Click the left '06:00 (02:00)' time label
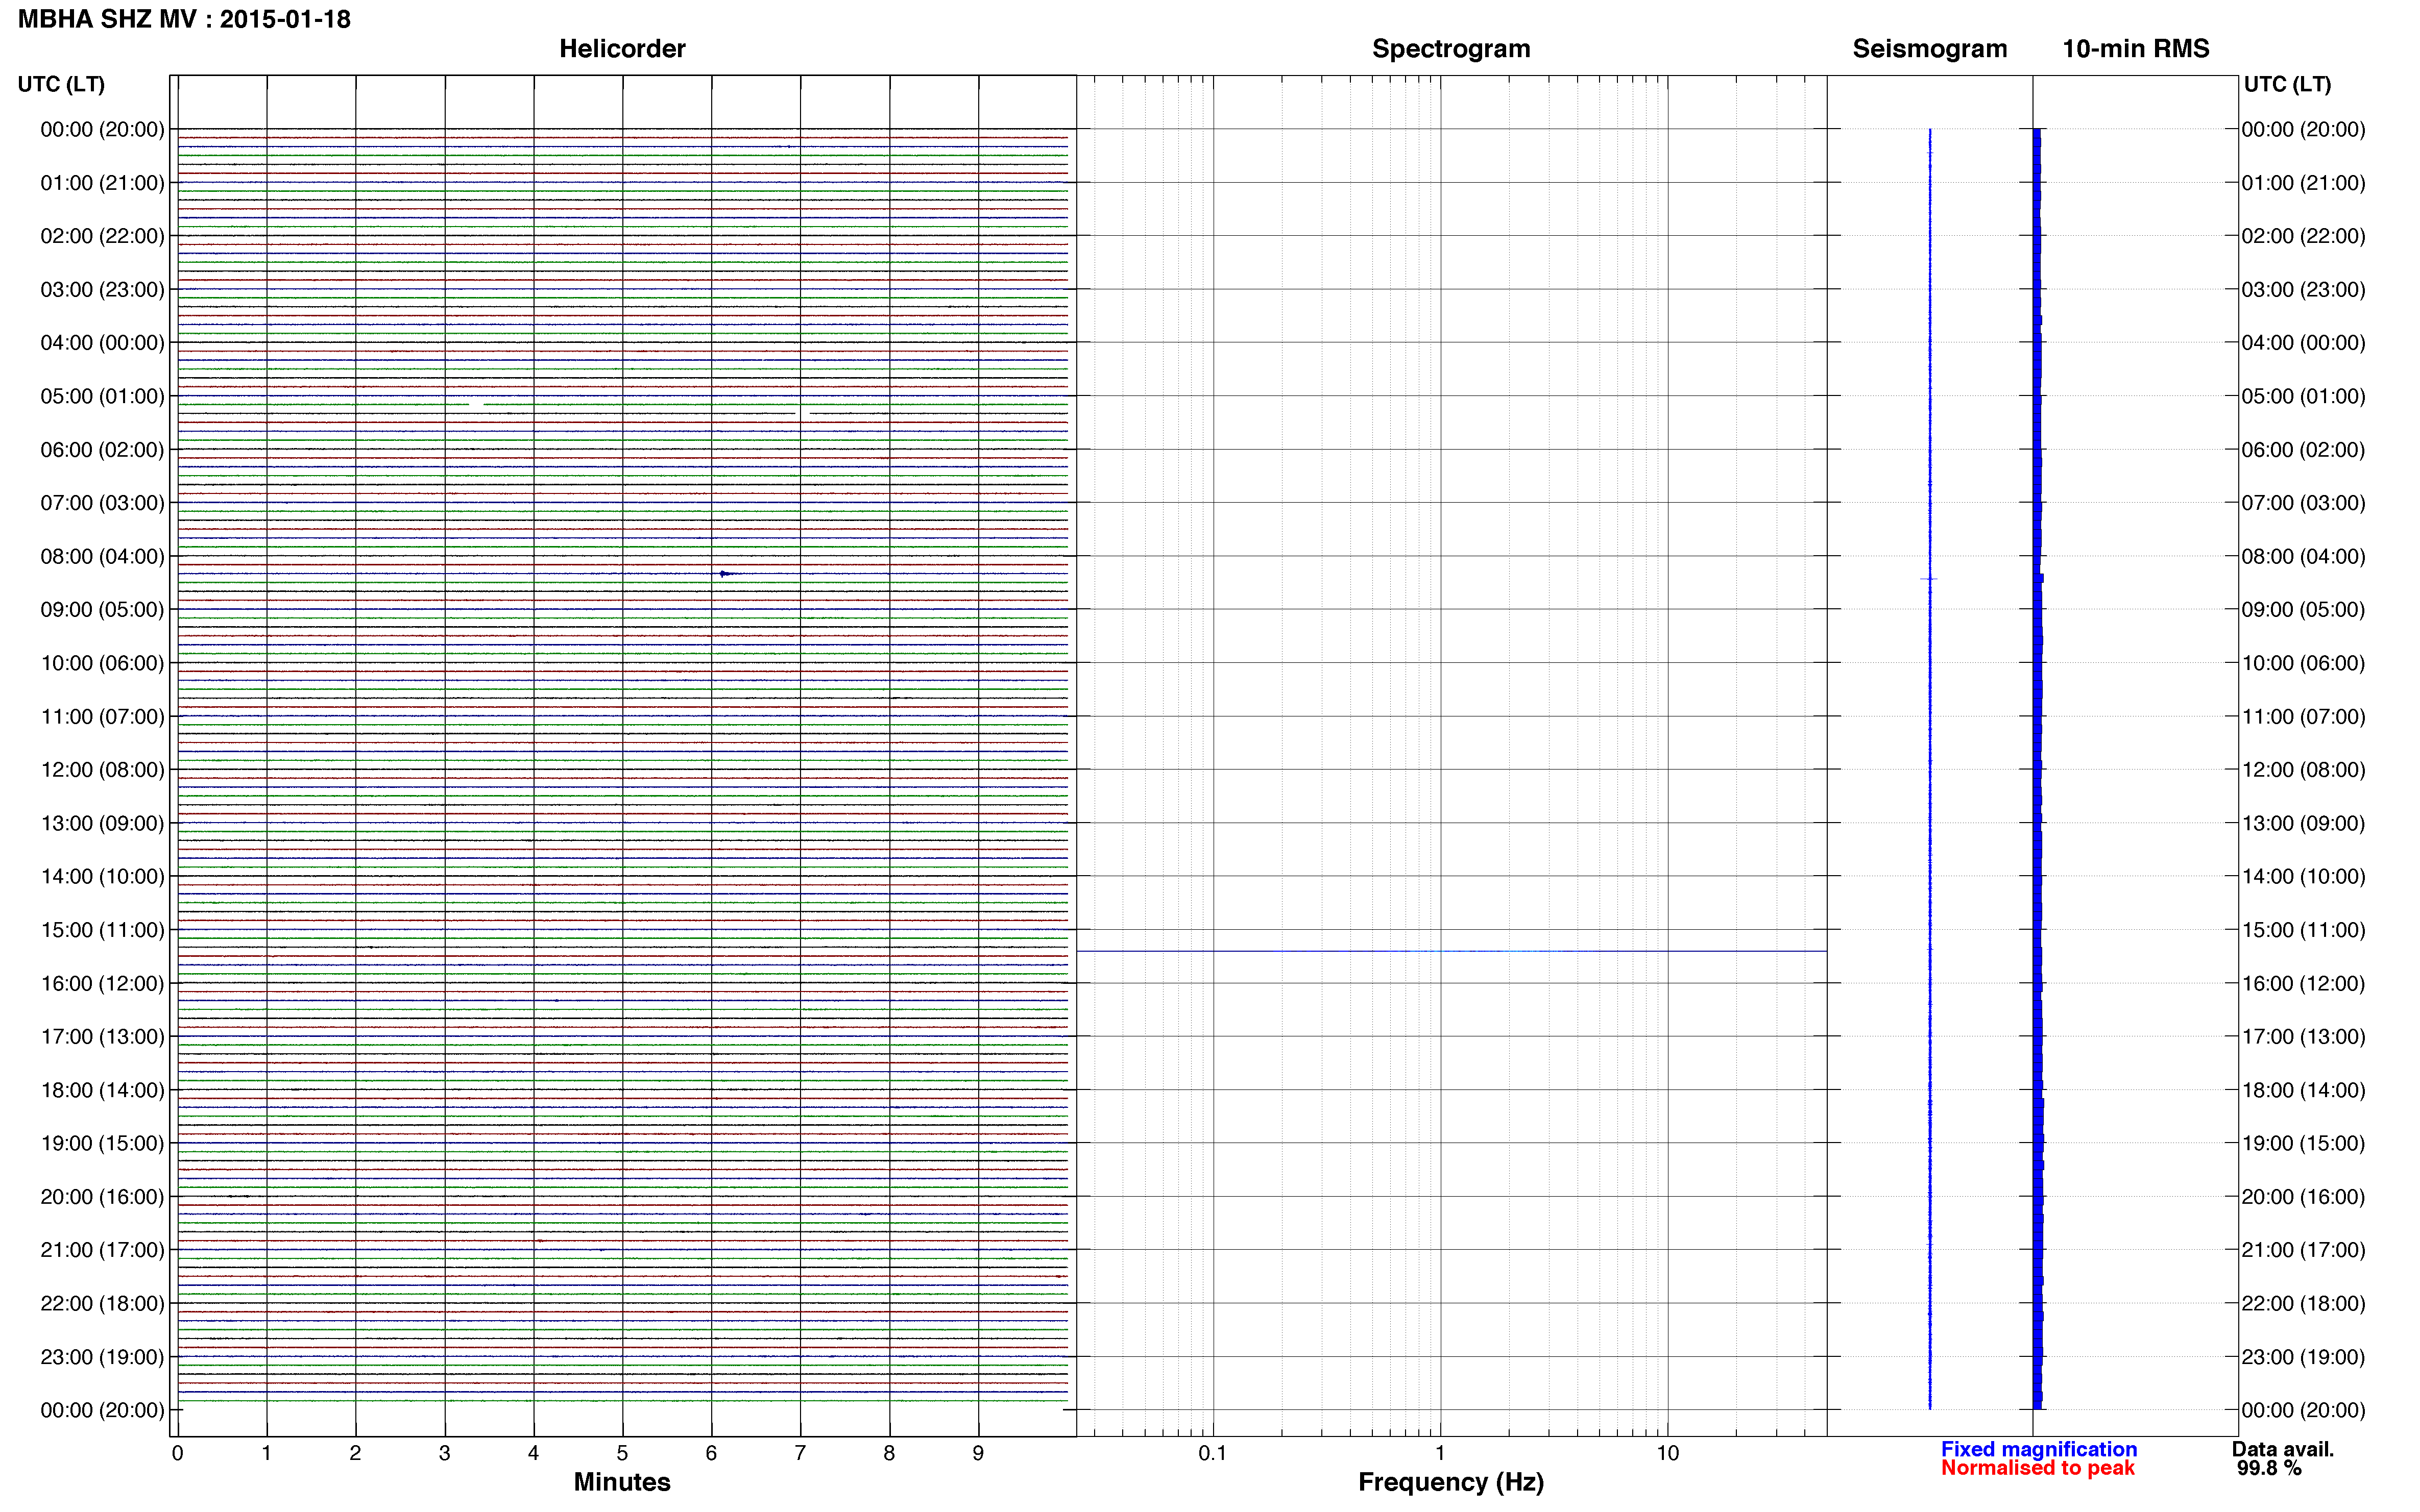The width and height of the screenshot is (2420, 1512). 102,450
